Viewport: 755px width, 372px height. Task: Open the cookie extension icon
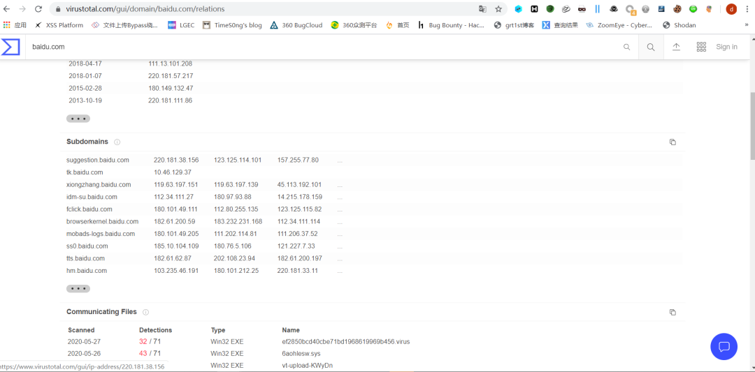coord(677,8)
